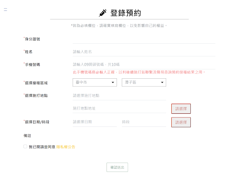Click the arrow on the 潭子區 combo box
Viewport: 238px width, 185px height.
(x=162, y=82)
